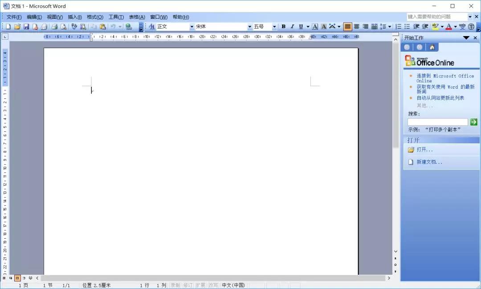The width and height of the screenshot is (481, 289).
Task: Click the Paste icon
Action: pos(102,26)
